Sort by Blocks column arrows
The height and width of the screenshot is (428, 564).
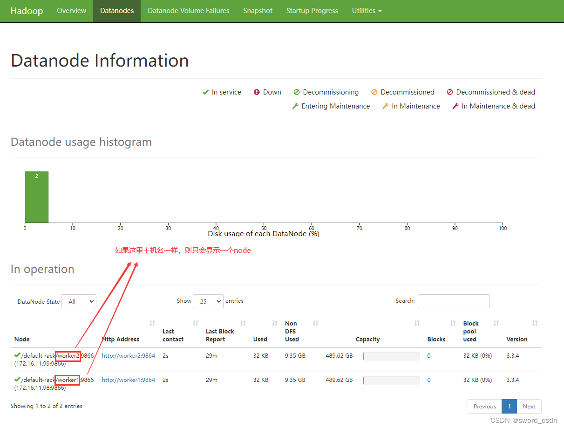453,323
